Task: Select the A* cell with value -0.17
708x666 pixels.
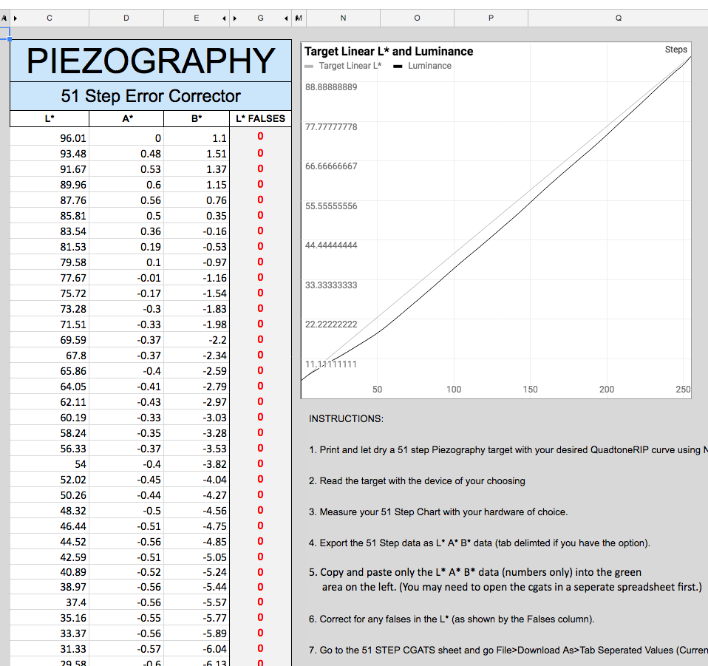Action: [126, 293]
